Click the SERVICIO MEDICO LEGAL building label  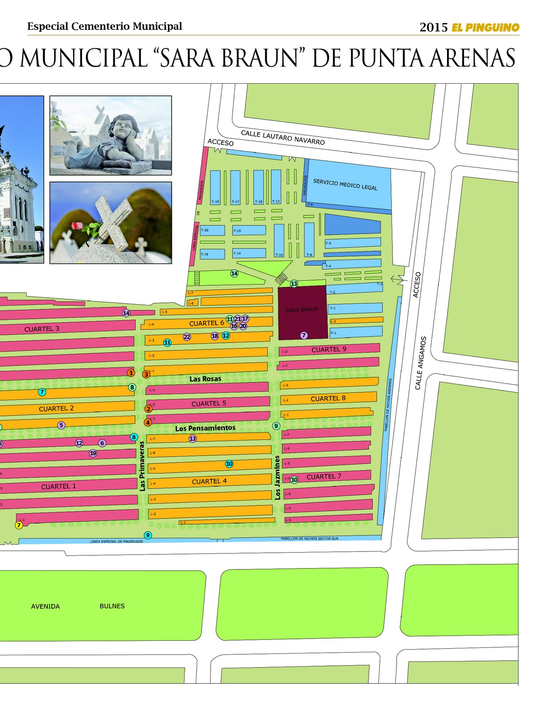point(345,185)
